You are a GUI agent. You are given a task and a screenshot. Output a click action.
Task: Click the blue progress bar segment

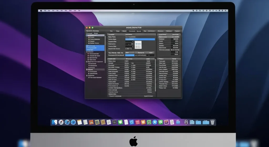tap(130, 55)
